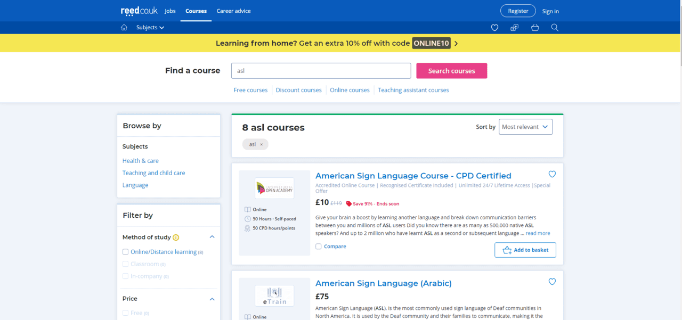
Task: Open the Courses tab
Action: point(196,11)
